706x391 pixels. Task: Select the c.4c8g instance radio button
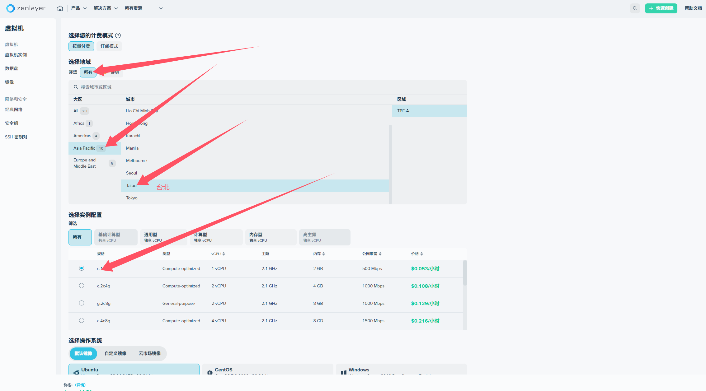(x=82, y=320)
